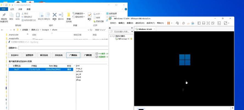Open the 帮助(H) menu in VMware
Viewport: 244px width, 110px height.
[160, 23]
